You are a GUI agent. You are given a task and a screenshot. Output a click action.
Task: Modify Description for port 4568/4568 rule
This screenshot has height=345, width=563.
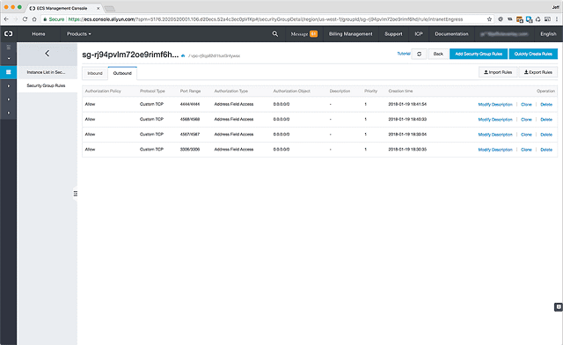[495, 120]
